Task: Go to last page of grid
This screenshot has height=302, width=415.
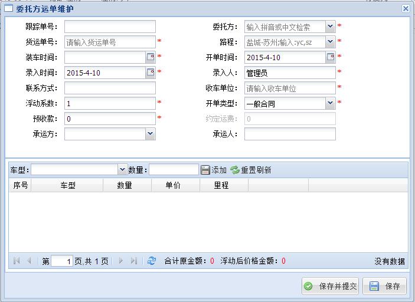Action: click(134, 261)
